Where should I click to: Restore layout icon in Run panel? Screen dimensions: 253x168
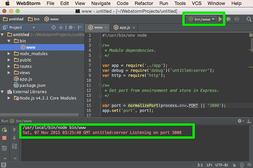pyautogui.click(x=4, y=148)
